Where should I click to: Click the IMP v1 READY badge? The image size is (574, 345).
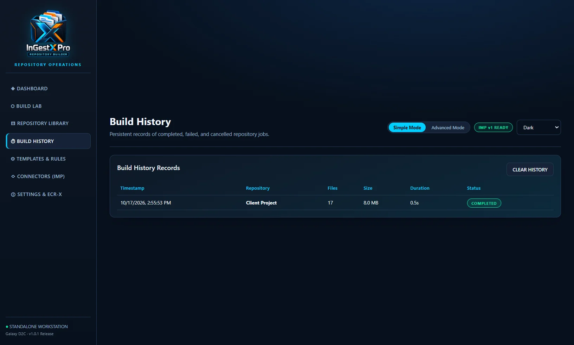493,128
